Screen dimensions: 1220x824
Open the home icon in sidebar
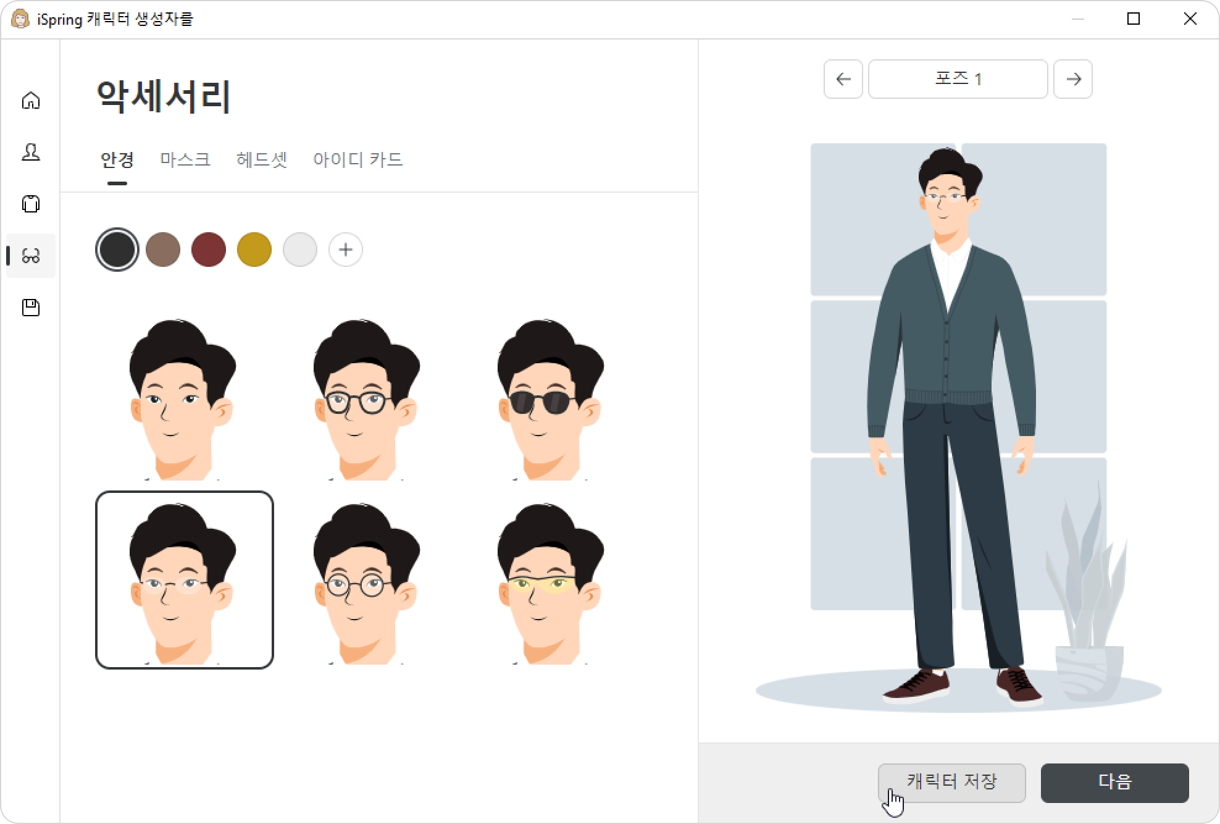31,100
